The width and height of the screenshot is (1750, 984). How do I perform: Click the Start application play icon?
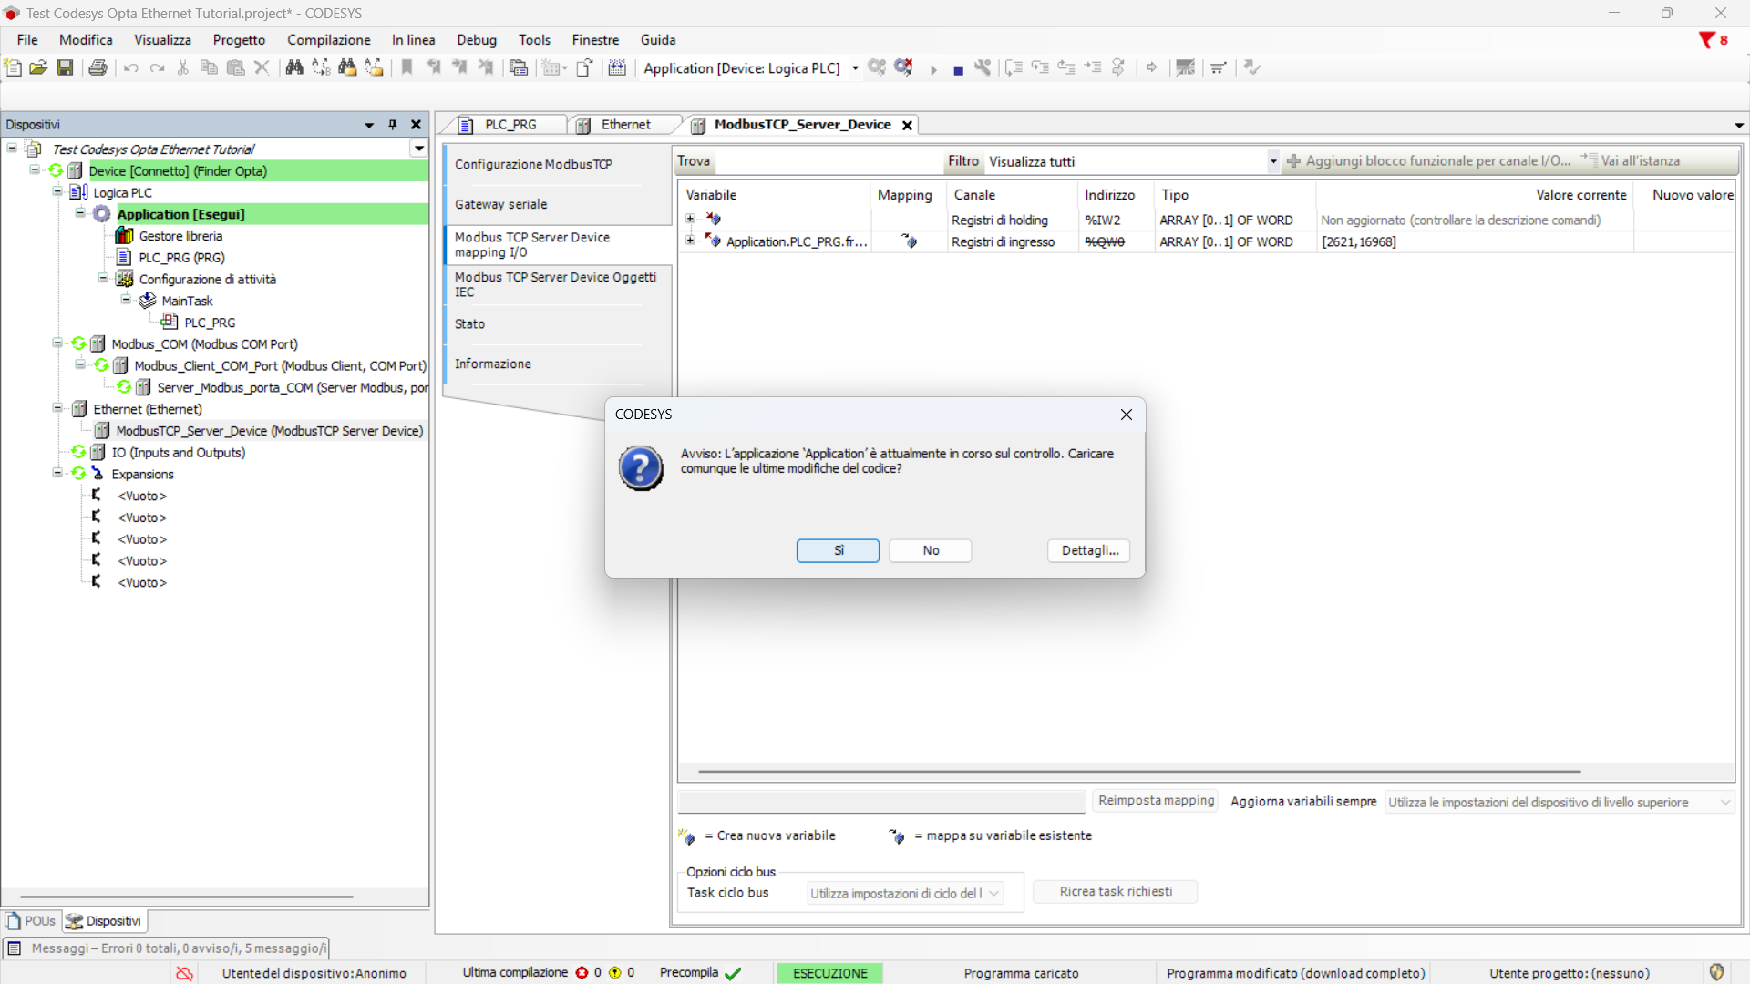click(932, 69)
